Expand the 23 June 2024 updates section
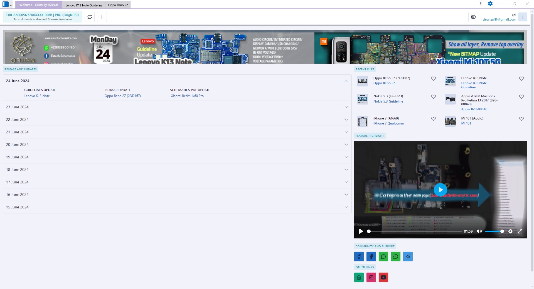 click(x=346, y=107)
